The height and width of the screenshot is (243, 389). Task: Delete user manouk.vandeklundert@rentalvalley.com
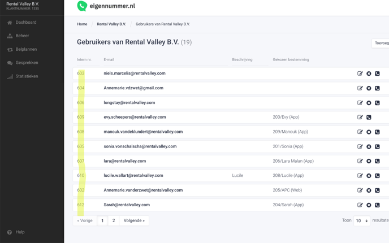point(369,132)
